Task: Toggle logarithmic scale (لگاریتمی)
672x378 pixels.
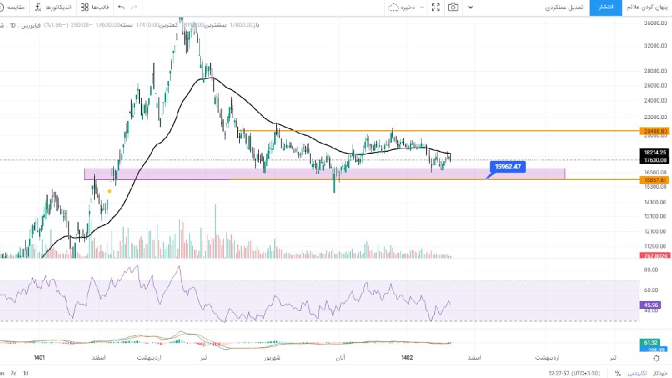Action: [637, 373]
